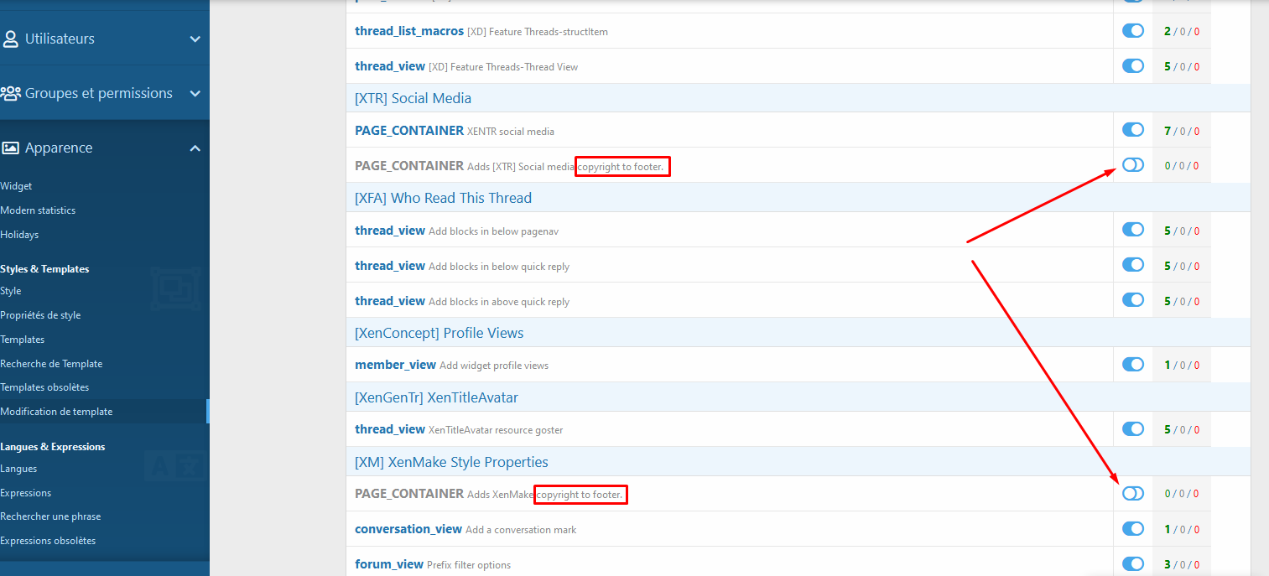Enable the XTR Social media copyright toggle
Screen dimensions: 1269x576
(x=1132, y=165)
